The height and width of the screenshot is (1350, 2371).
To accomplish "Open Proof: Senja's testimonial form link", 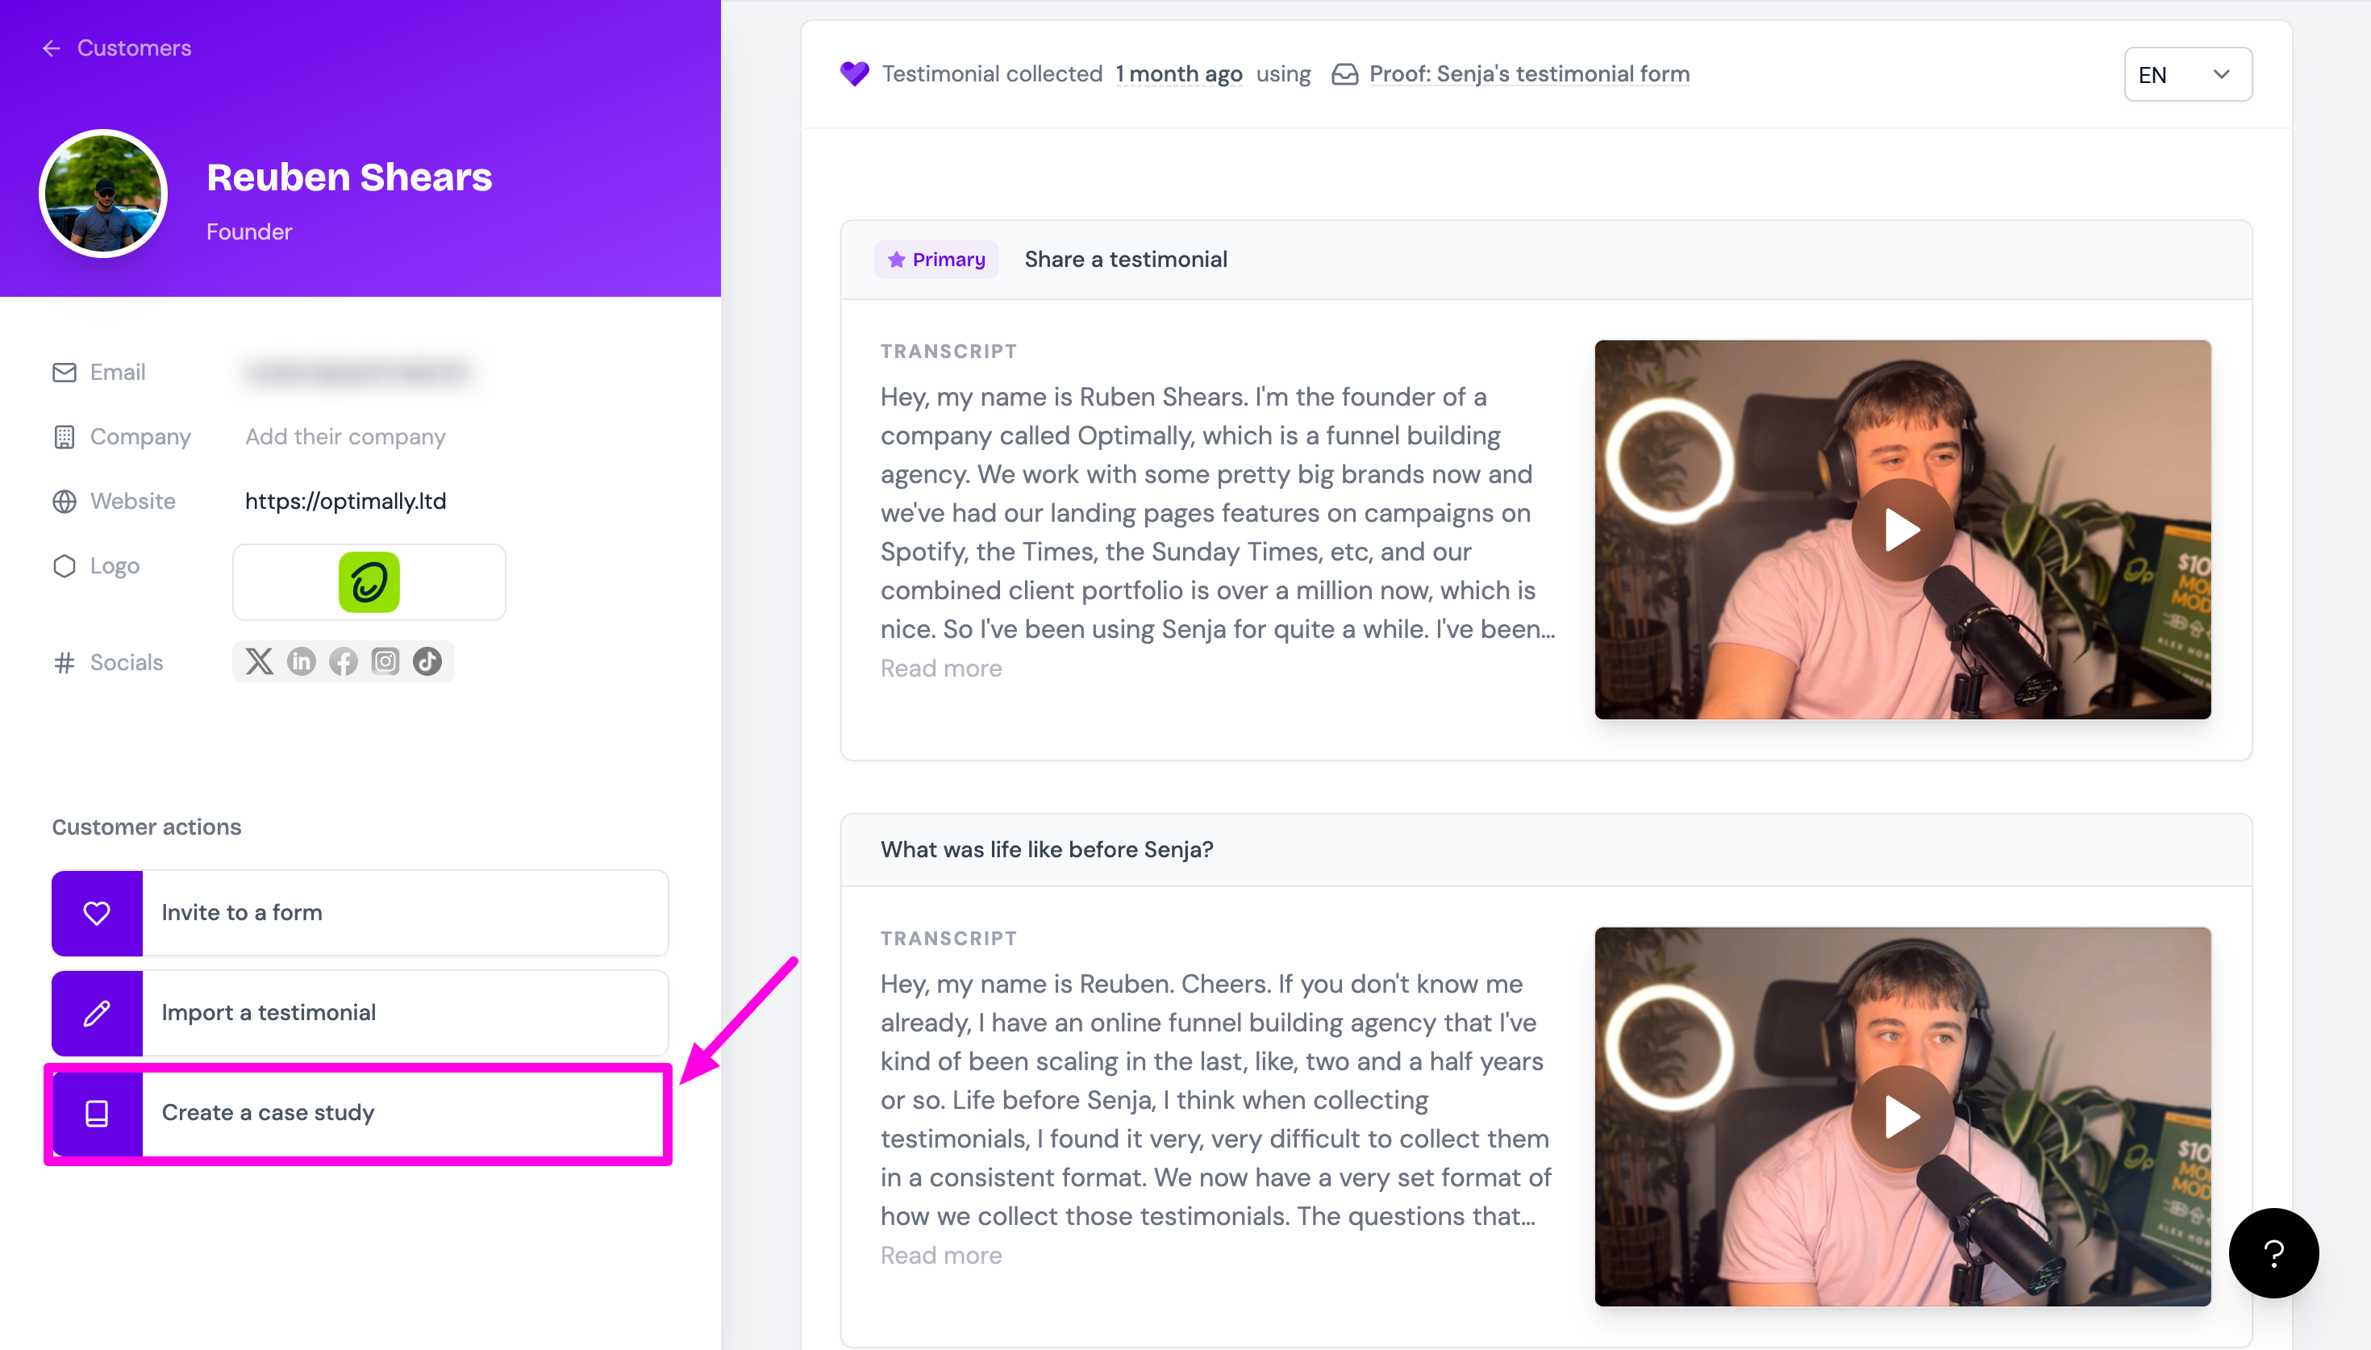I will (x=1528, y=74).
